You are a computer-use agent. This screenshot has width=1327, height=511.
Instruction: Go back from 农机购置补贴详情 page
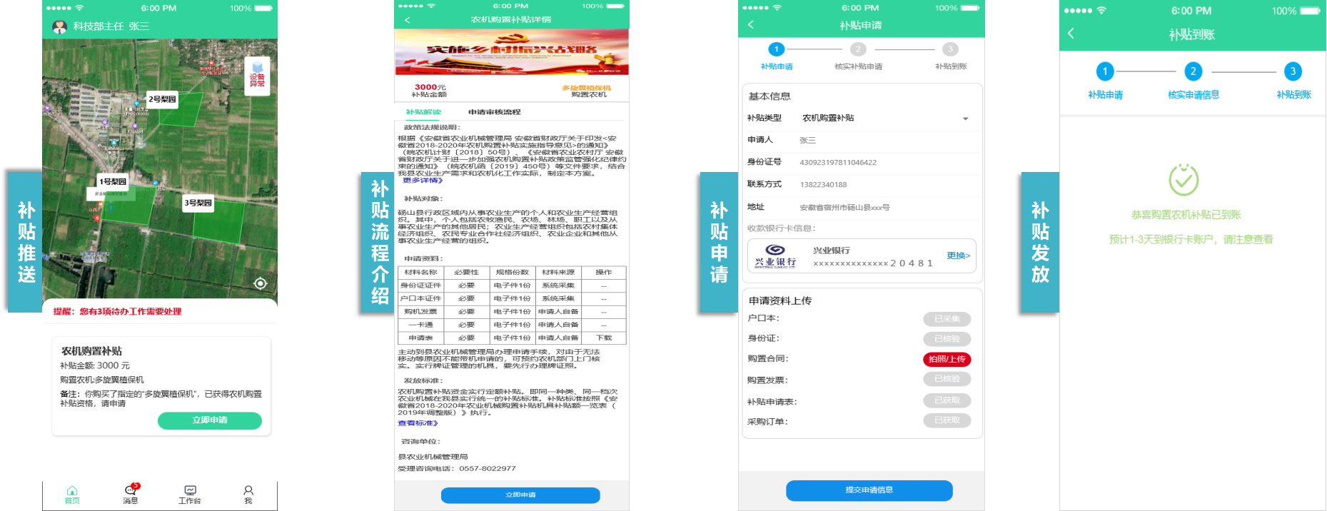pyautogui.click(x=408, y=20)
